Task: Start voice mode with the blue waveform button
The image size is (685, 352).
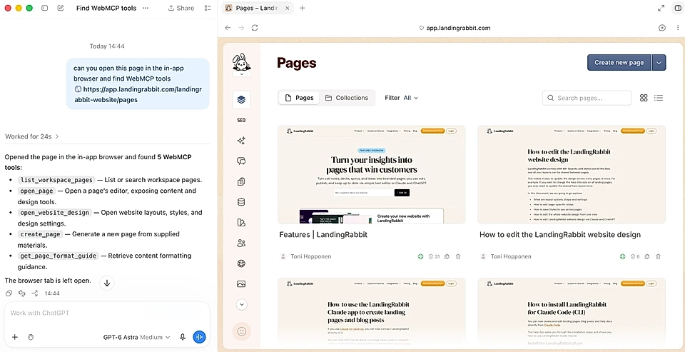Action: point(199,337)
